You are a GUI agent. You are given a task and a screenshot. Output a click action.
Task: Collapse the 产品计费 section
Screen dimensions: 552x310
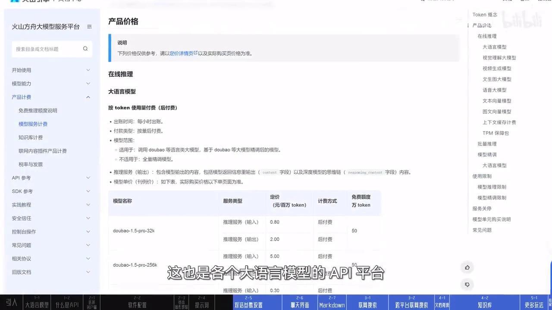pos(52,97)
